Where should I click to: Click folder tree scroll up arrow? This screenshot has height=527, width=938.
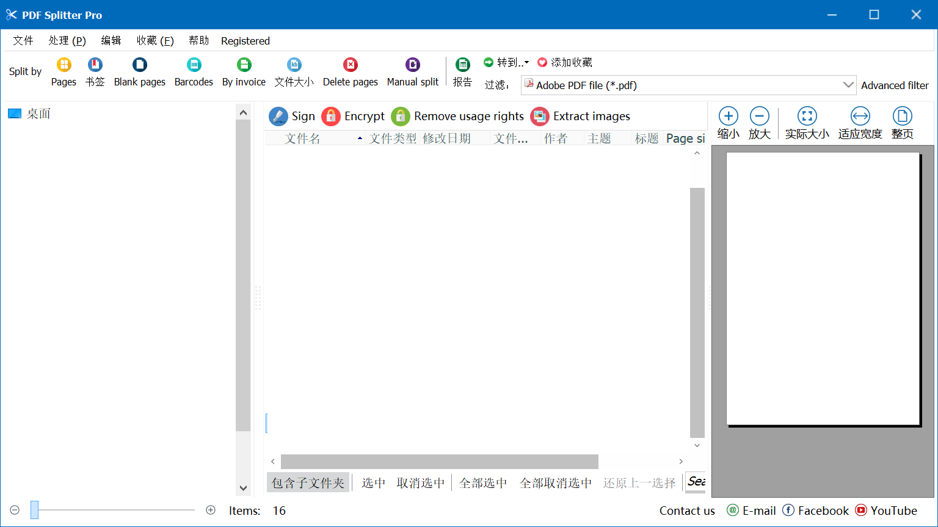243,112
